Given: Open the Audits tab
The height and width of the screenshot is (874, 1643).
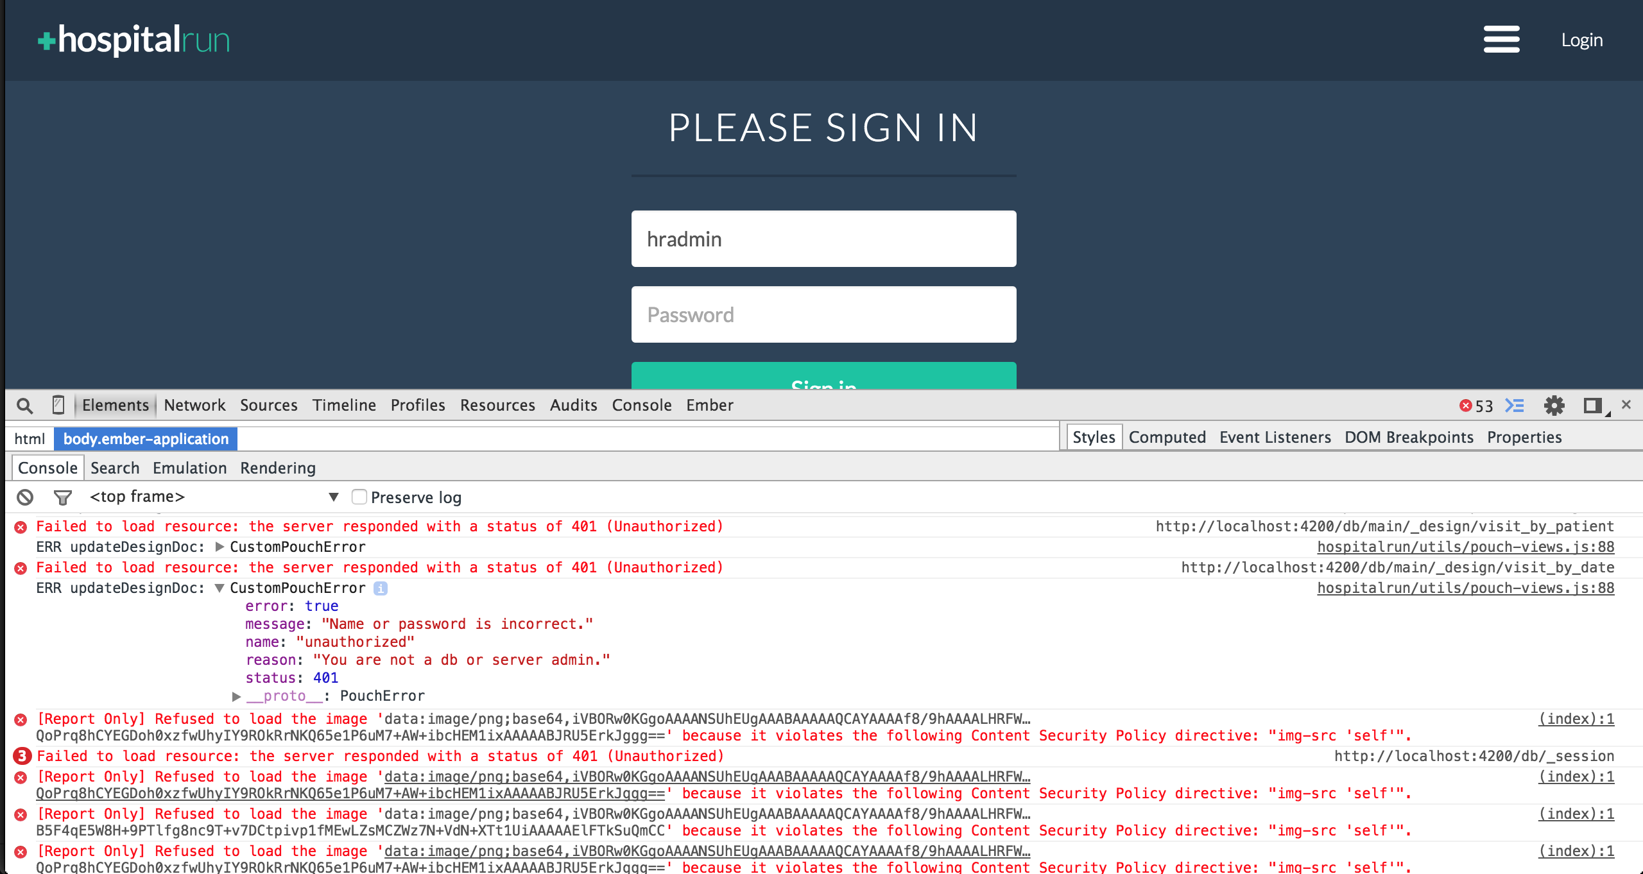Looking at the screenshot, I should 573,405.
